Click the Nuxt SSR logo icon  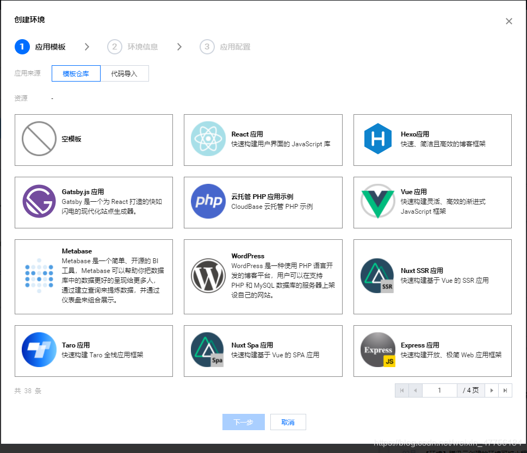click(x=378, y=276)
